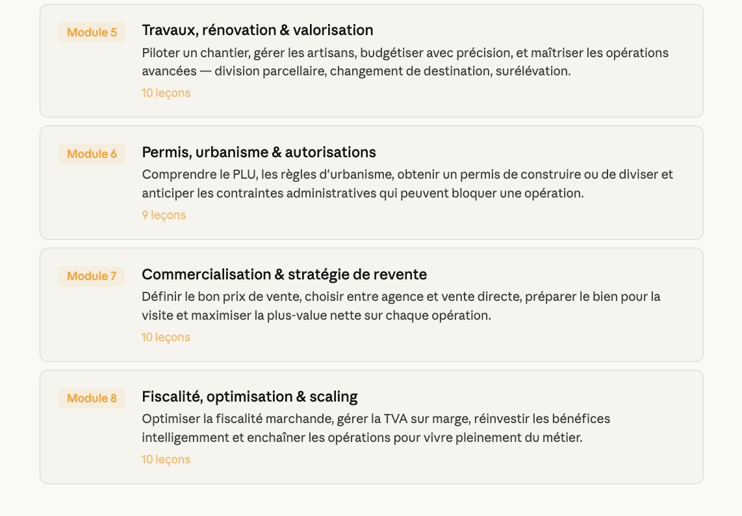Click the Module 6 badge

pyautogui.click(x=92, y=154)
